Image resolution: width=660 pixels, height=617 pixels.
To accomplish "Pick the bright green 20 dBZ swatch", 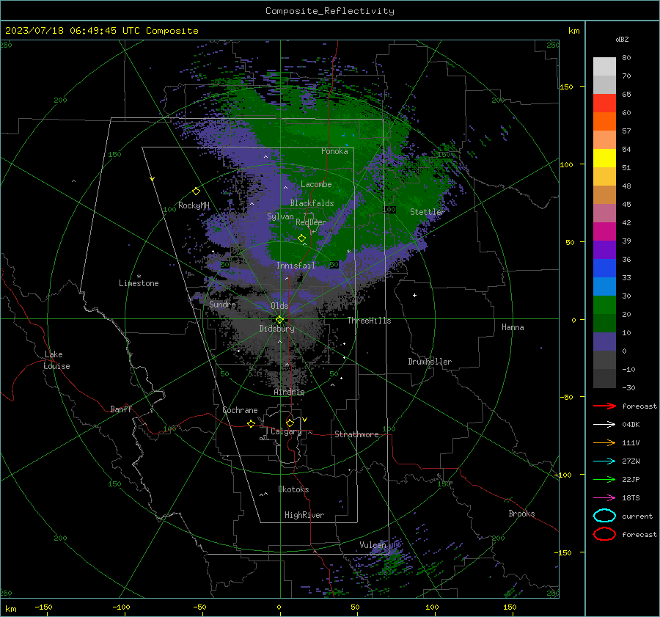I will point(604,305).
